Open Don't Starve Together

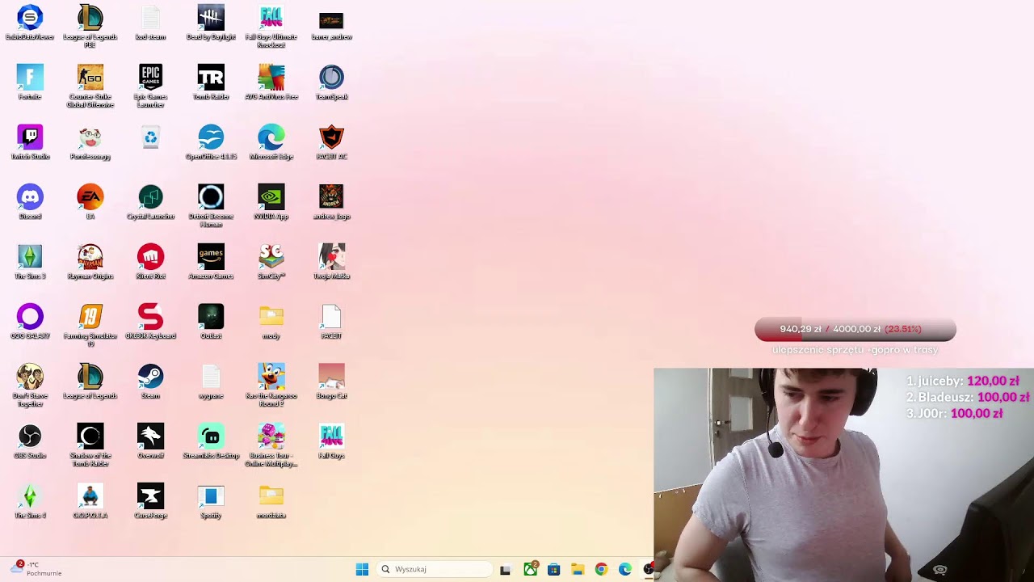click(30, 377)
